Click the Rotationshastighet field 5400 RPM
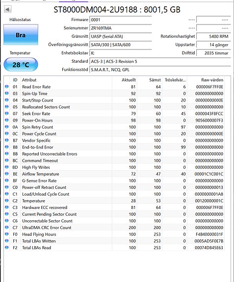234x282 pixels. [x=213, y=36]
